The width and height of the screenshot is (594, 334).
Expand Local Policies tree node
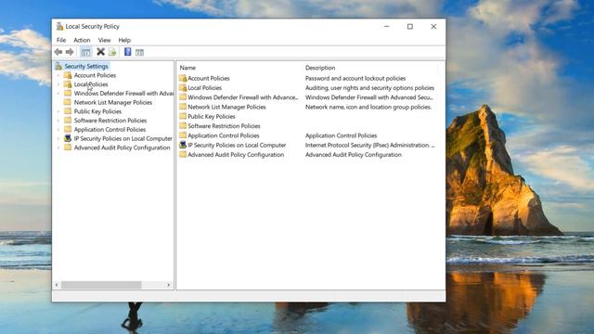click(x=58, y=84)
